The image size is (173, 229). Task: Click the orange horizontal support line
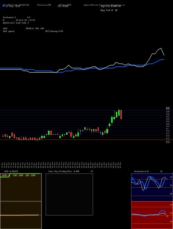[x=86, y=140]
